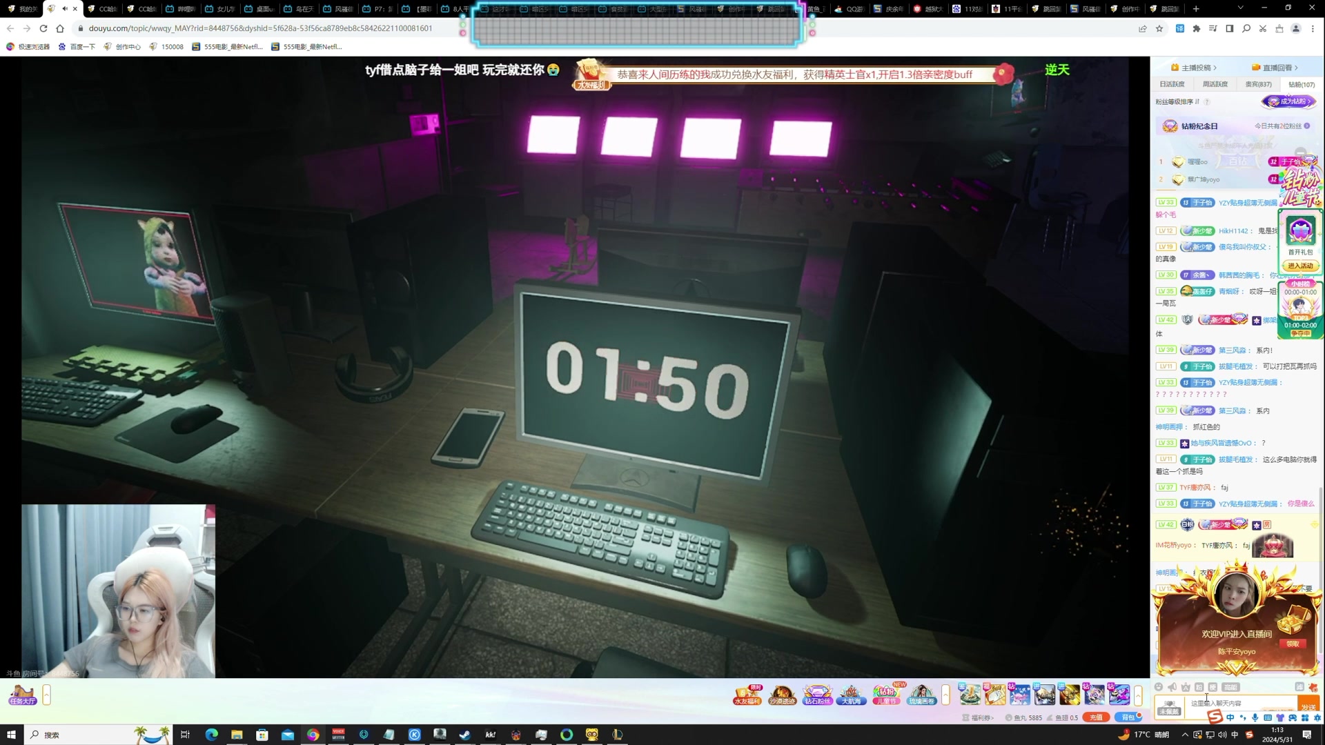Switch to the 周活跃度 tab
Viewport: 1325px width, 745px height.
pos(1215,84)
